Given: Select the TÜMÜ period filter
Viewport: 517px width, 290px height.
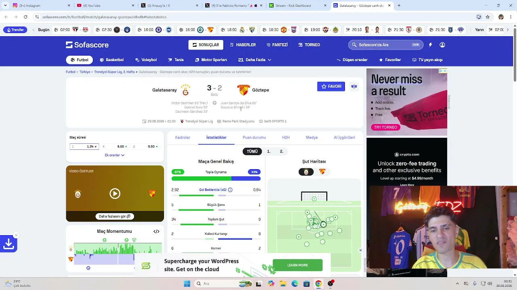Looking at the screenshot, I should point(252,151).
